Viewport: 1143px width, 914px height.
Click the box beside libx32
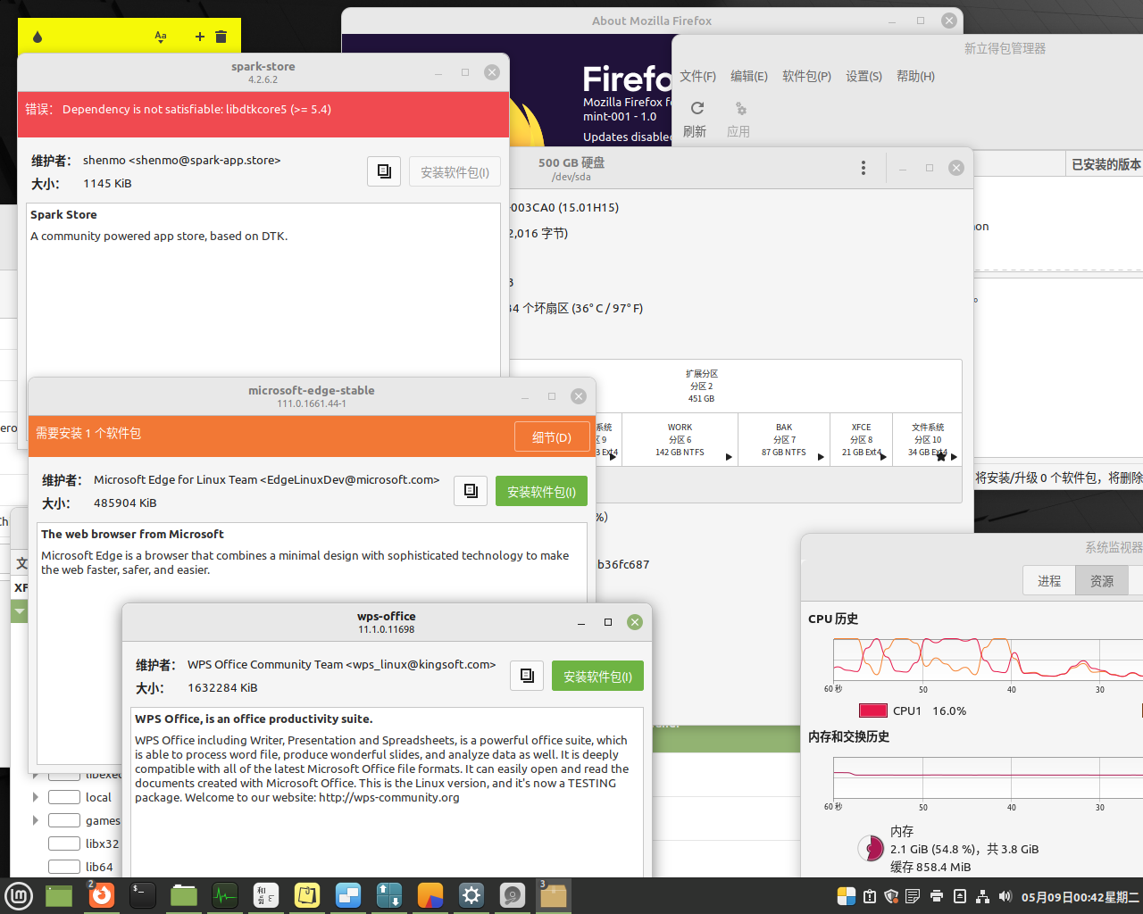(64, 843)
